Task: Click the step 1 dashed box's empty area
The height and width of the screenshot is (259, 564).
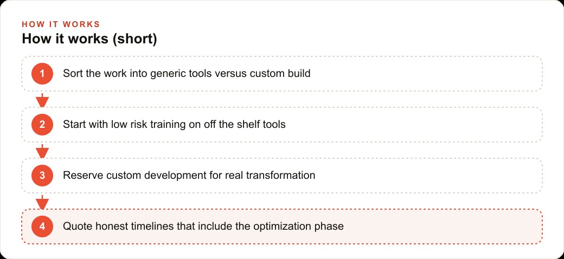Action: click(x=425, y=74)
